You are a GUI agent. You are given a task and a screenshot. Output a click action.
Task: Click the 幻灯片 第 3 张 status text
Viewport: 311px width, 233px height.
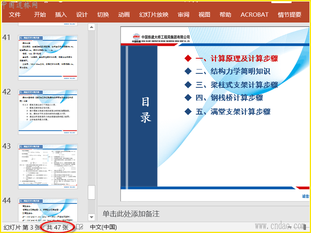[x=22, y=227]
